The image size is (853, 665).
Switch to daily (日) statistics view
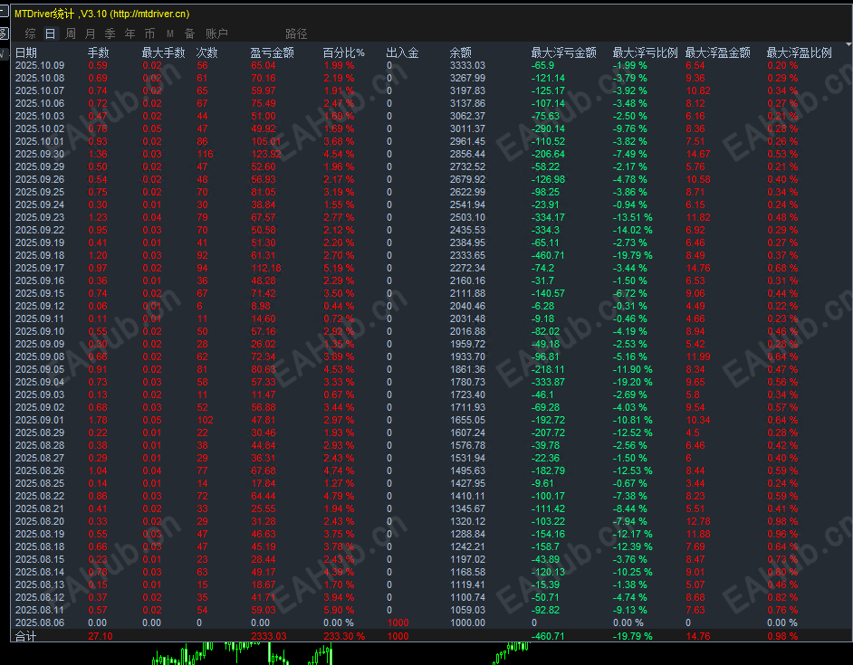pos(50,33)
